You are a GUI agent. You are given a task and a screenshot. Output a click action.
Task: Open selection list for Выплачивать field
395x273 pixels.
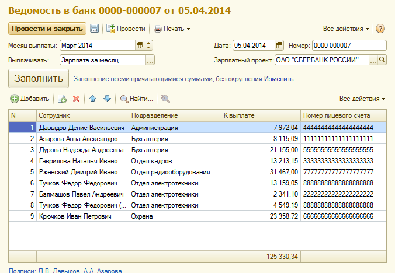150,60
